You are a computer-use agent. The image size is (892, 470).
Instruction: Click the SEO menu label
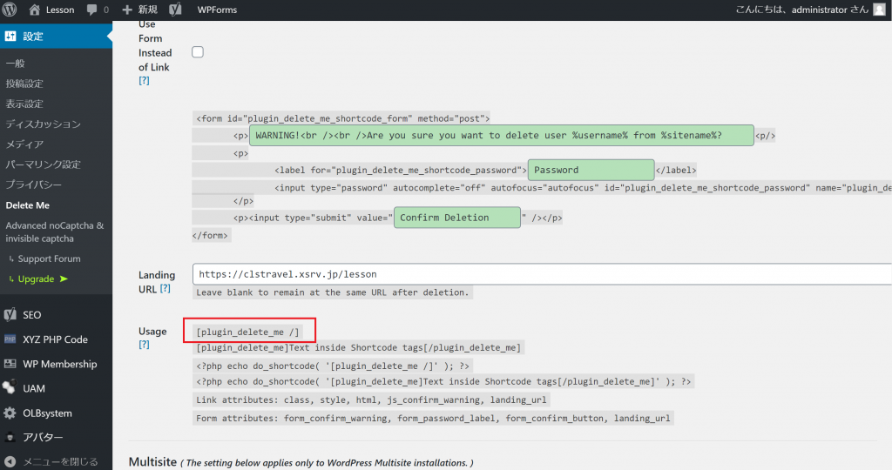click(32, 315)
